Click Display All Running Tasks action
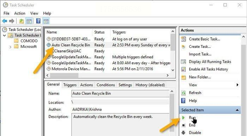This screenshot has height=136, width=247. point(210,62)
